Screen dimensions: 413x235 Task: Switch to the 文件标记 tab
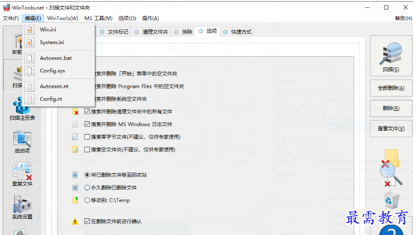tap(114, 32)
